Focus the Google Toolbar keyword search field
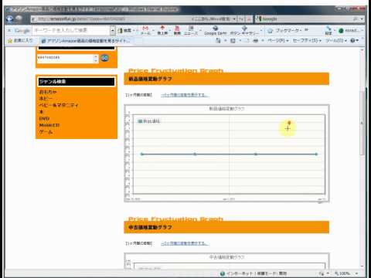 coord(71,31)
